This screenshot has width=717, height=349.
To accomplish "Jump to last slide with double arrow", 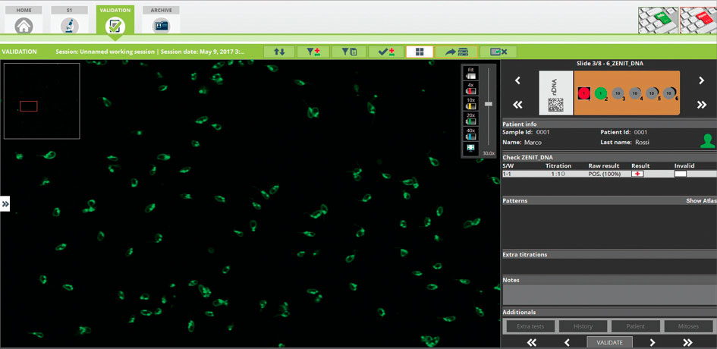I will (701, 105).
